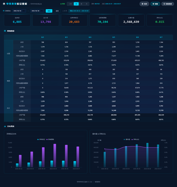
Task: Toggle the purple legend item in the left bar chart
Action: (50, 140)
